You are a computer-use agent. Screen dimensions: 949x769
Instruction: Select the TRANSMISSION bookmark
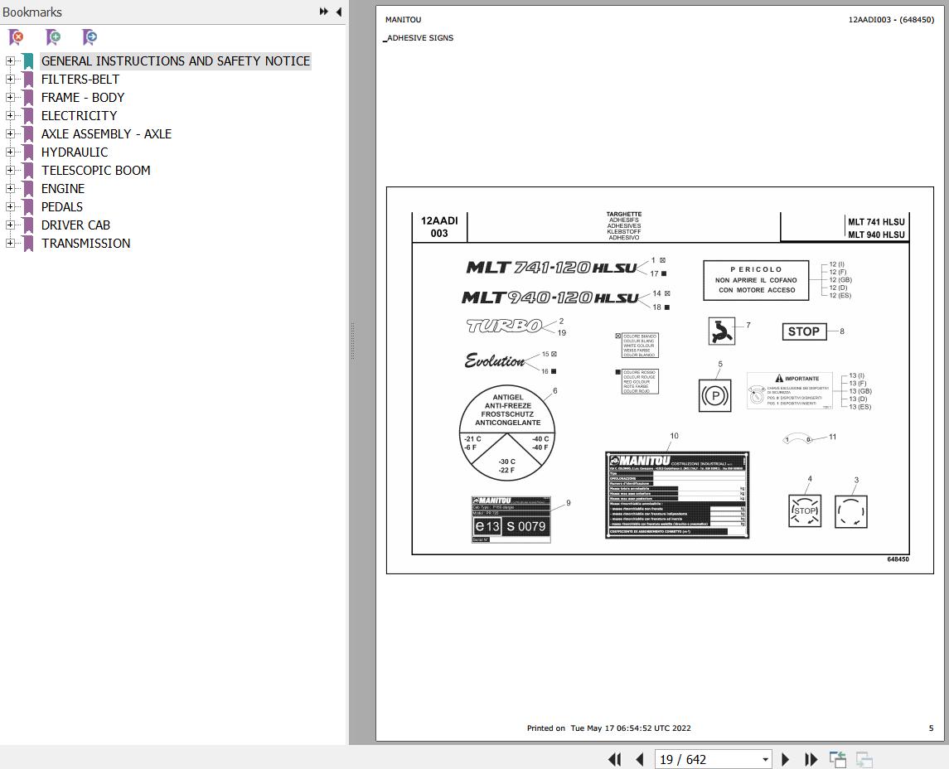click(86, 244)
